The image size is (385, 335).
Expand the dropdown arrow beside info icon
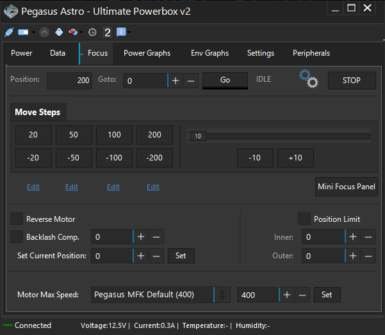129,32
